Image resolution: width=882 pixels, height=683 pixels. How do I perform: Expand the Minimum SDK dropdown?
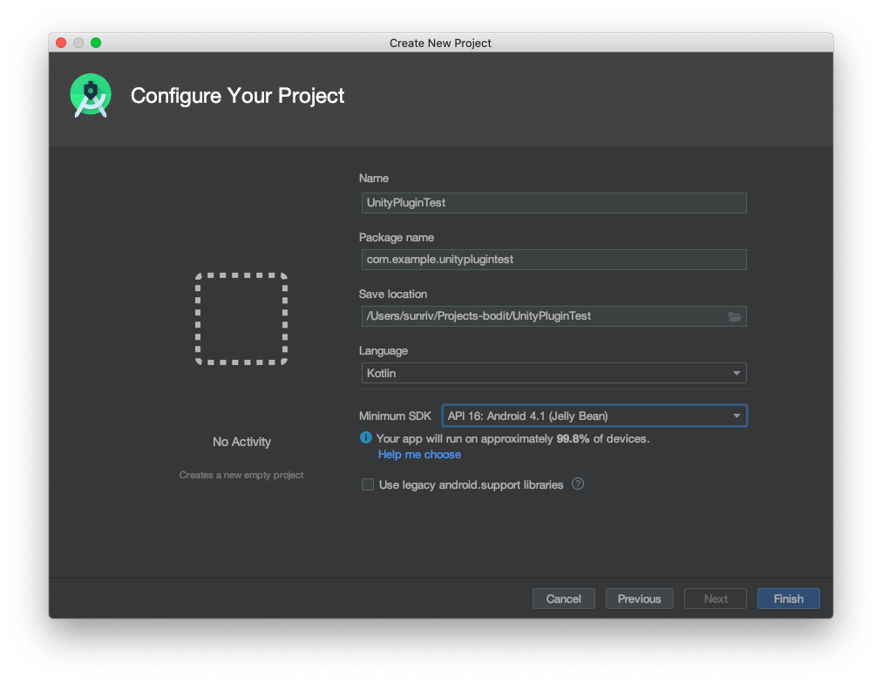click(x=594, y=416)
